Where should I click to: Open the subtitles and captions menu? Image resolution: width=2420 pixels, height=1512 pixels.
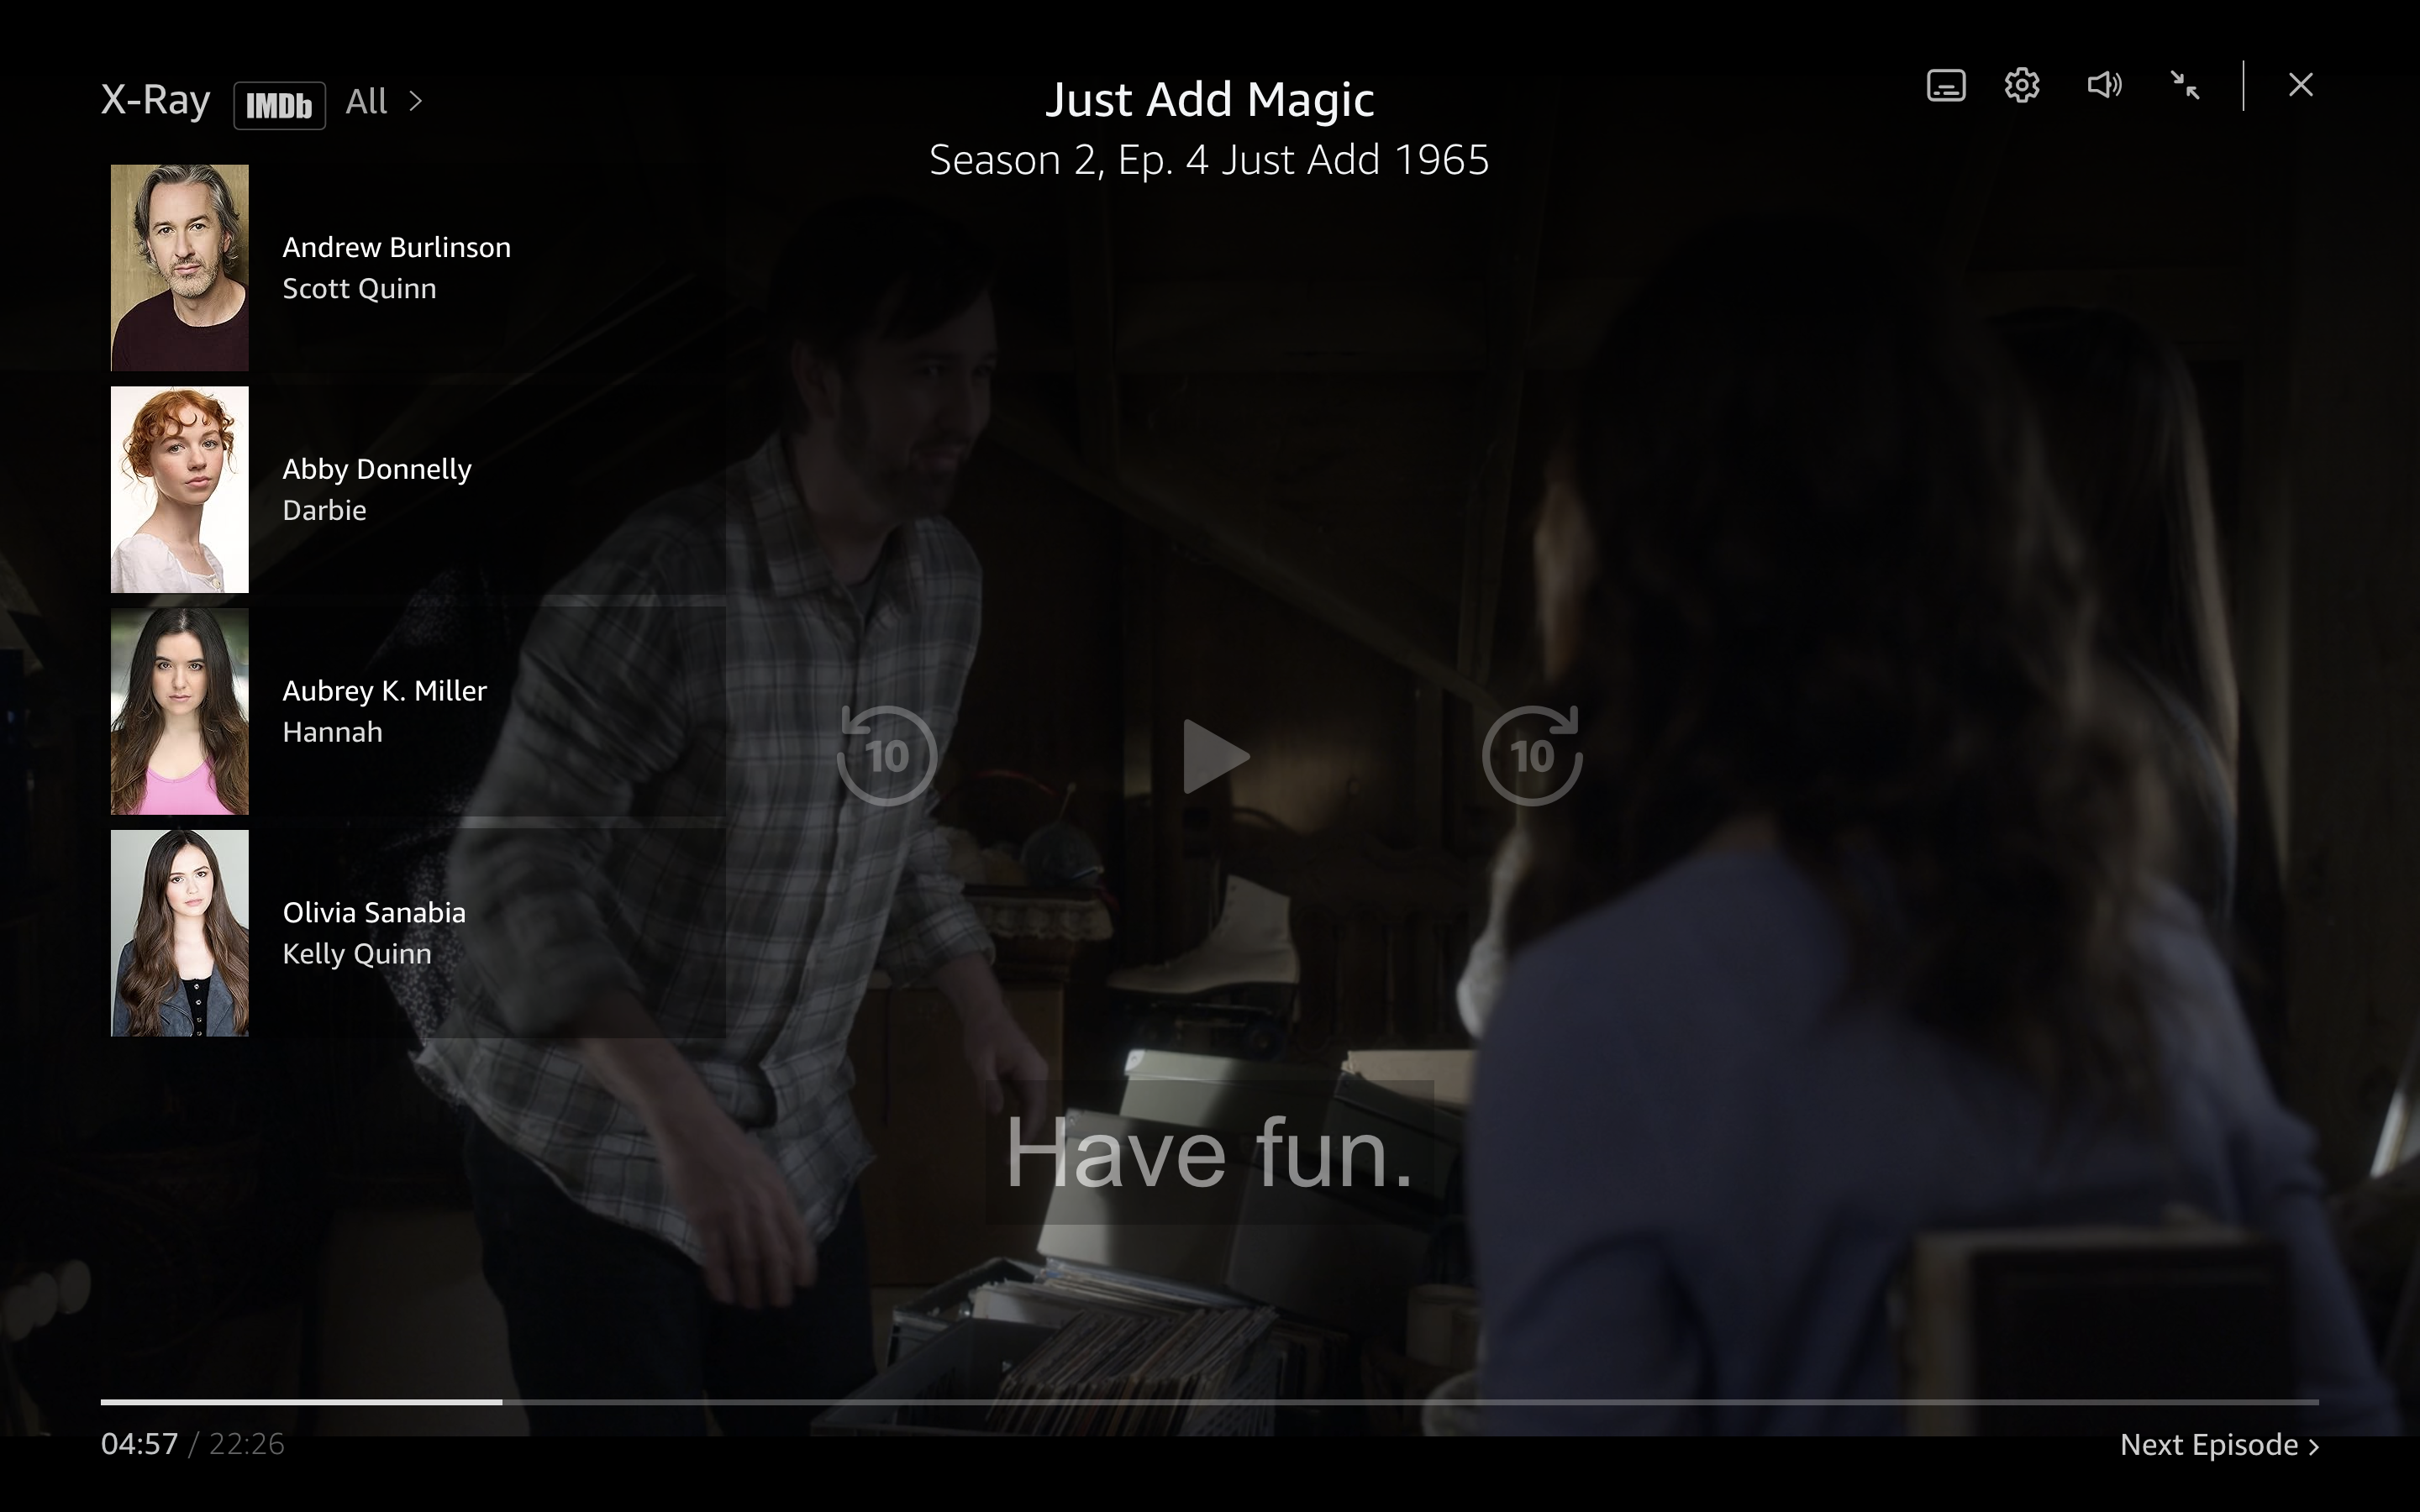[1945, 85]
